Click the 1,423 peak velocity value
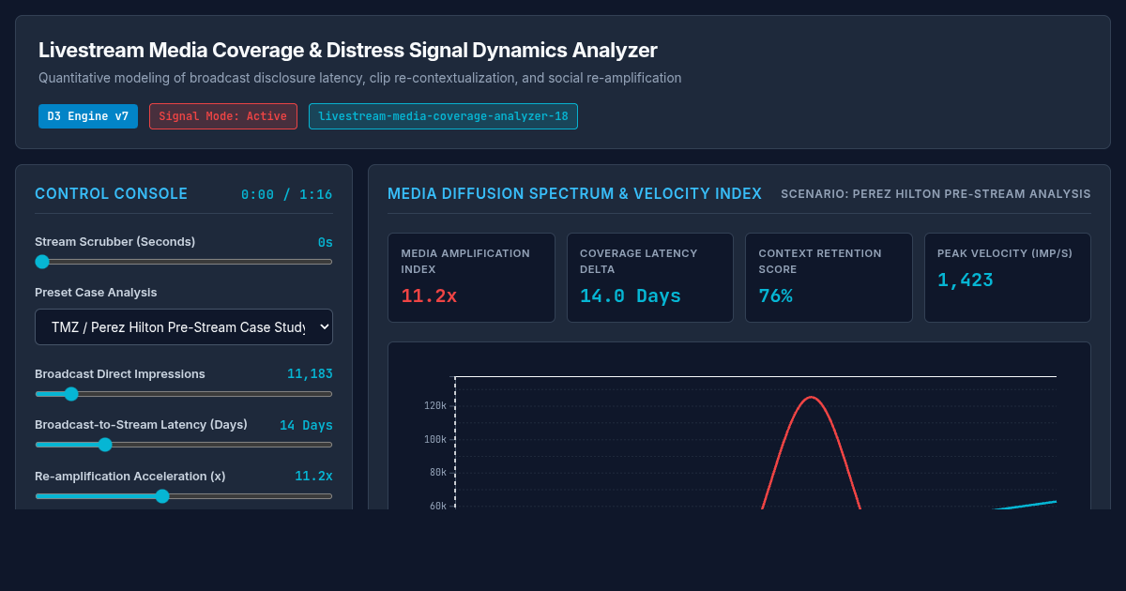Viewport: 1126px width, 591px height. tap(966, 280)
